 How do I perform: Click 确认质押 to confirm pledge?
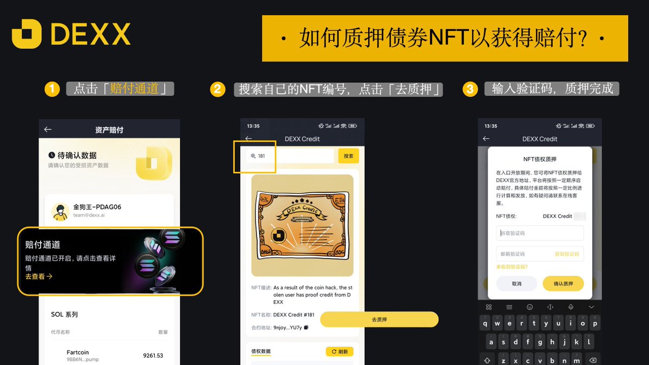pos(563,284)
